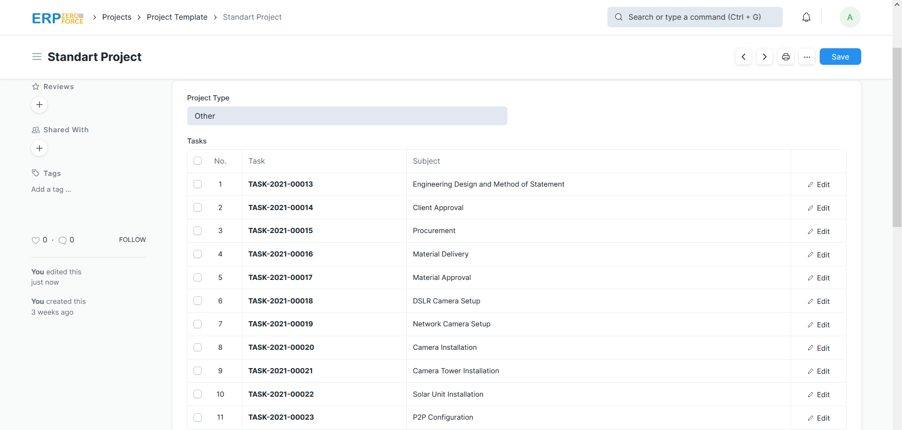Image resolution: width=902 pixels, height=430 pixels.
Task: Open the three-dots more menu
Action: point(807,57)
